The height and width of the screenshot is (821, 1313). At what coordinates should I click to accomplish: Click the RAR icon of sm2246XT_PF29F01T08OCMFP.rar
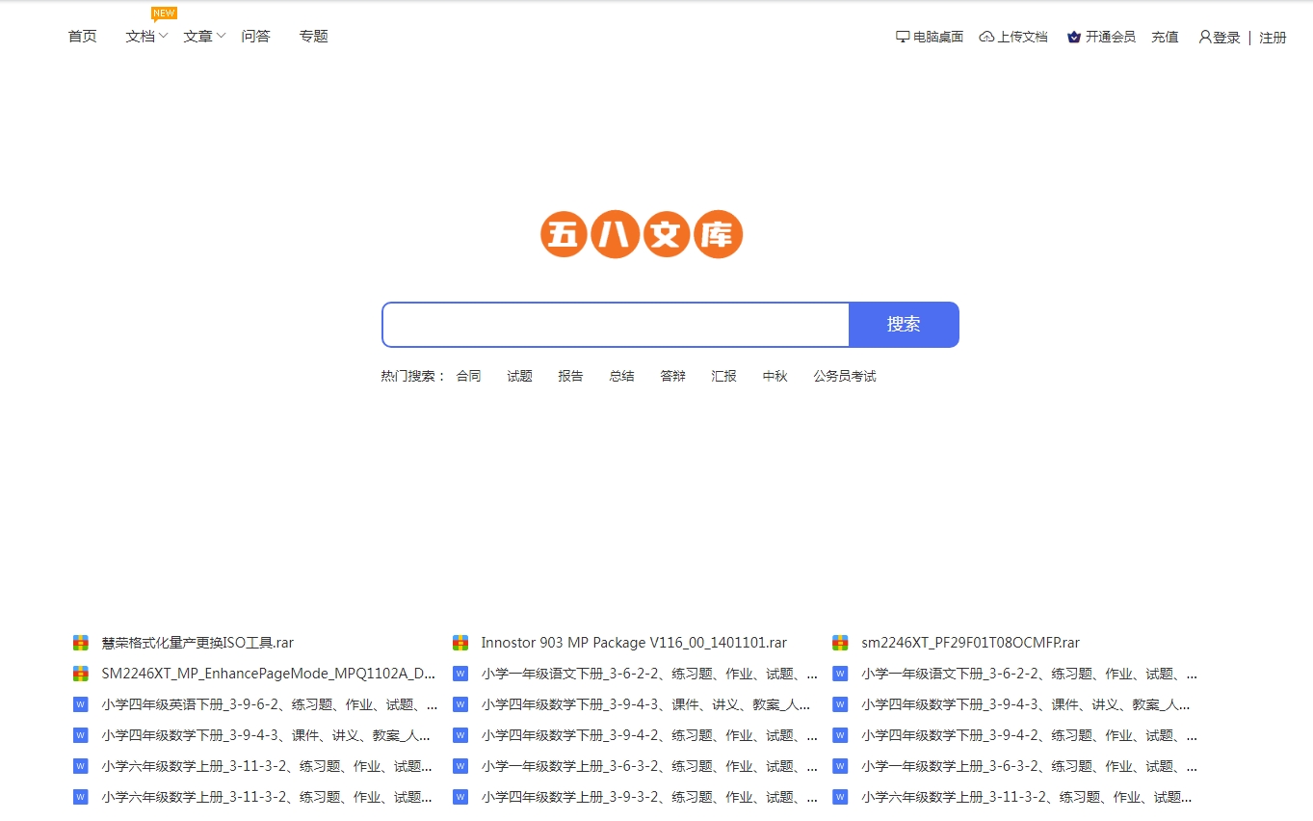(840, 642)
